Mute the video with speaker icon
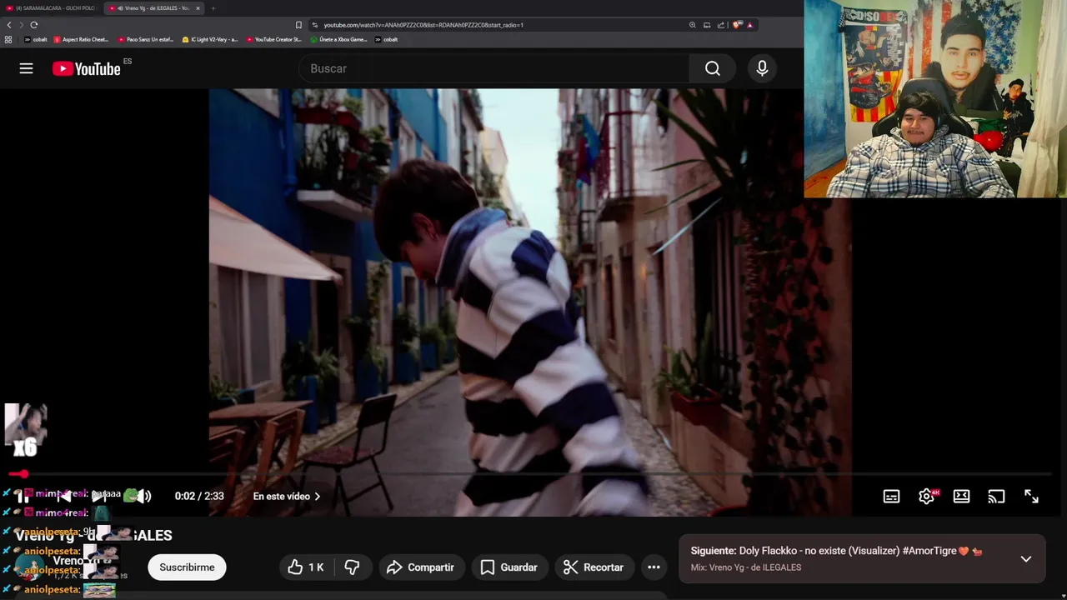This screenshot has width=1067, height=600. coord(143,496)
